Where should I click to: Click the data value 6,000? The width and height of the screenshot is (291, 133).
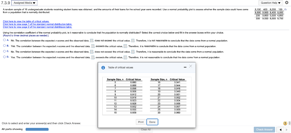point(273,18)
